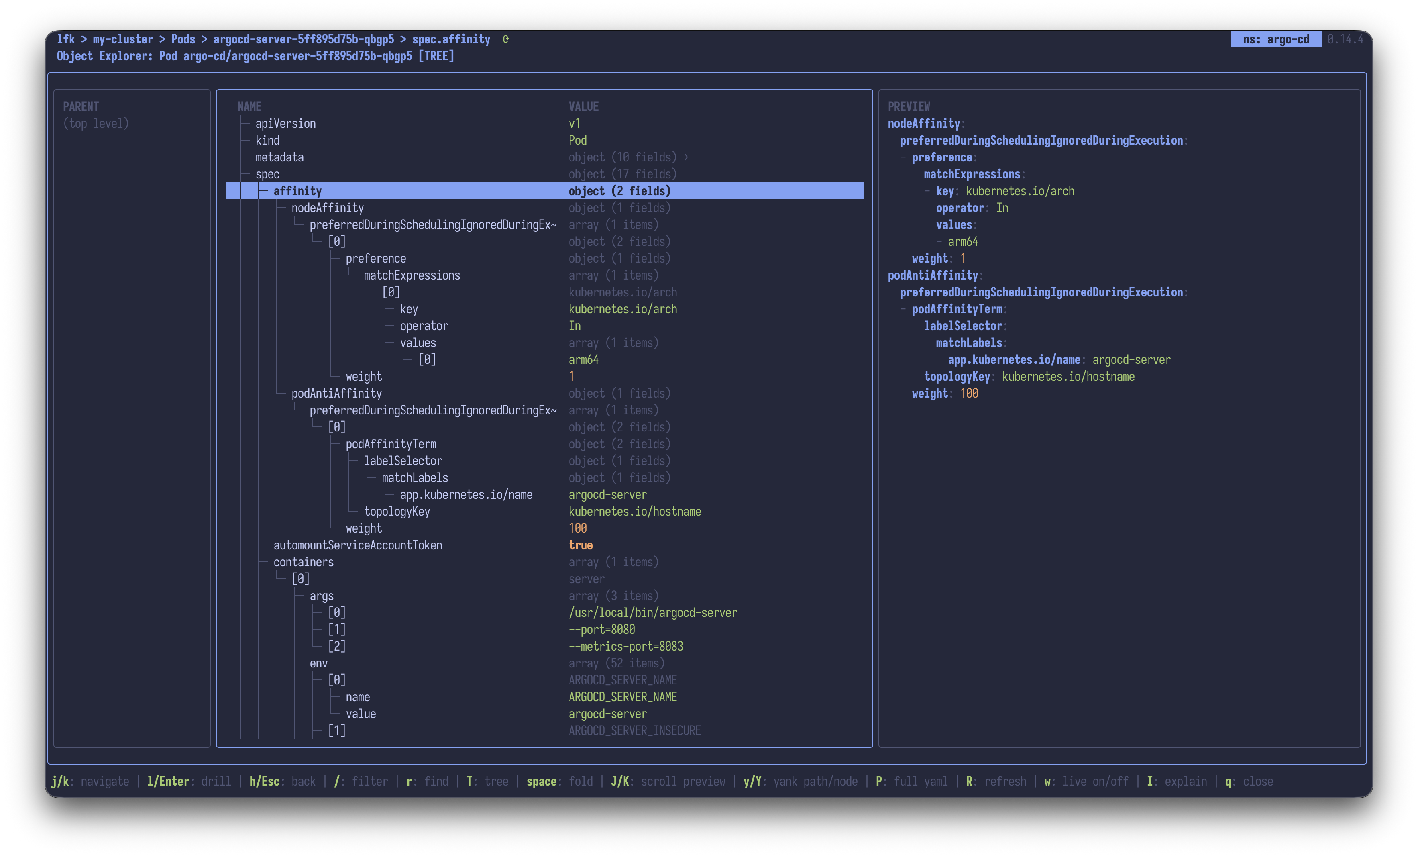Viewport: 1418px width, 857px height.
Task: Click the 0.14.4 version label
Action: point(1345,39)
